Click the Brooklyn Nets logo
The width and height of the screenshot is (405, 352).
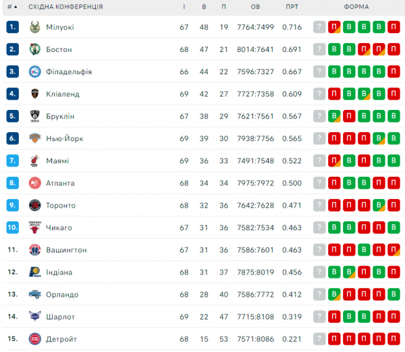point(35,116)
